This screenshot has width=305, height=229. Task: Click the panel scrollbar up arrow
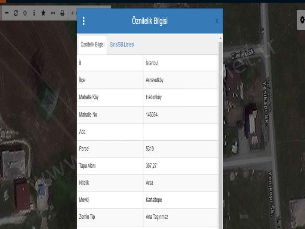tap(220, 39)
